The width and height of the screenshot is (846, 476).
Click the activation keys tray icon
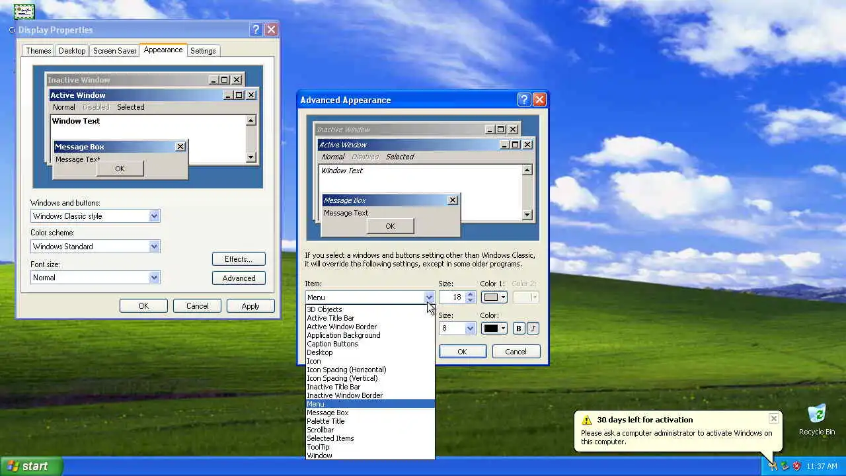coord(773,466)
